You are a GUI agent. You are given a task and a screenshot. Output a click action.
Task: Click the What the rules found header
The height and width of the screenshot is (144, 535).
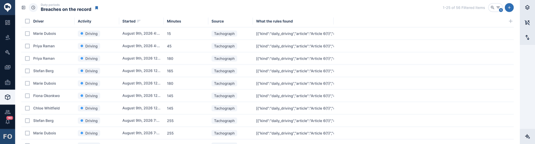(x=275, y=21)
